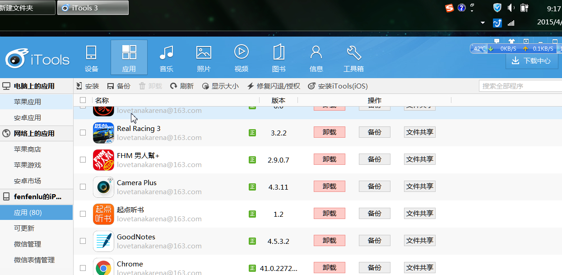
Task: Click the 刷新 refresh toolbar button
Action: (x=182, y=86)
